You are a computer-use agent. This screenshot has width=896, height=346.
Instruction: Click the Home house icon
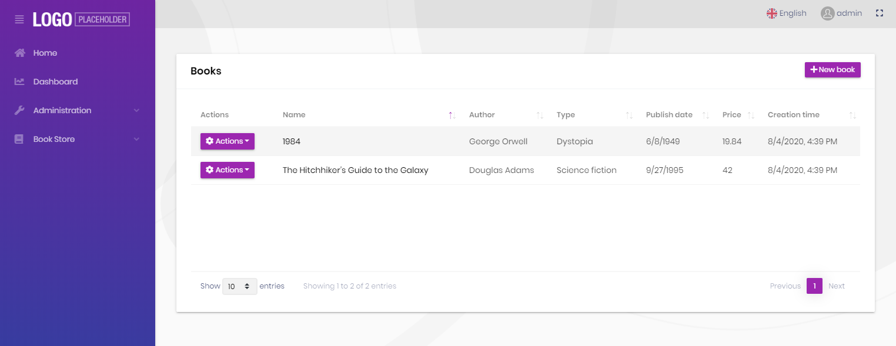(x=19, y=53)
